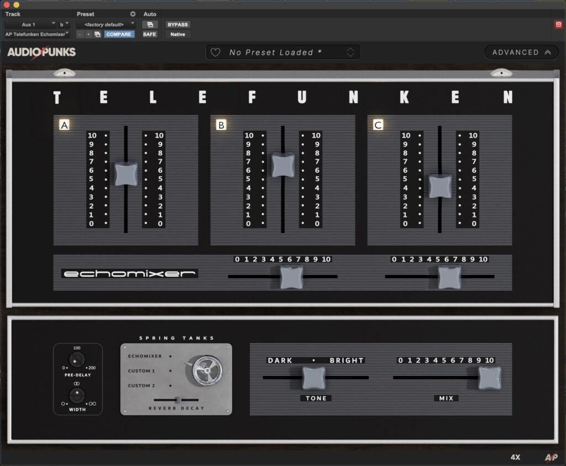Open the automation enable window icon
This screenshot has height=466, width=566.
pyautogui.click(x=150, y=24)
